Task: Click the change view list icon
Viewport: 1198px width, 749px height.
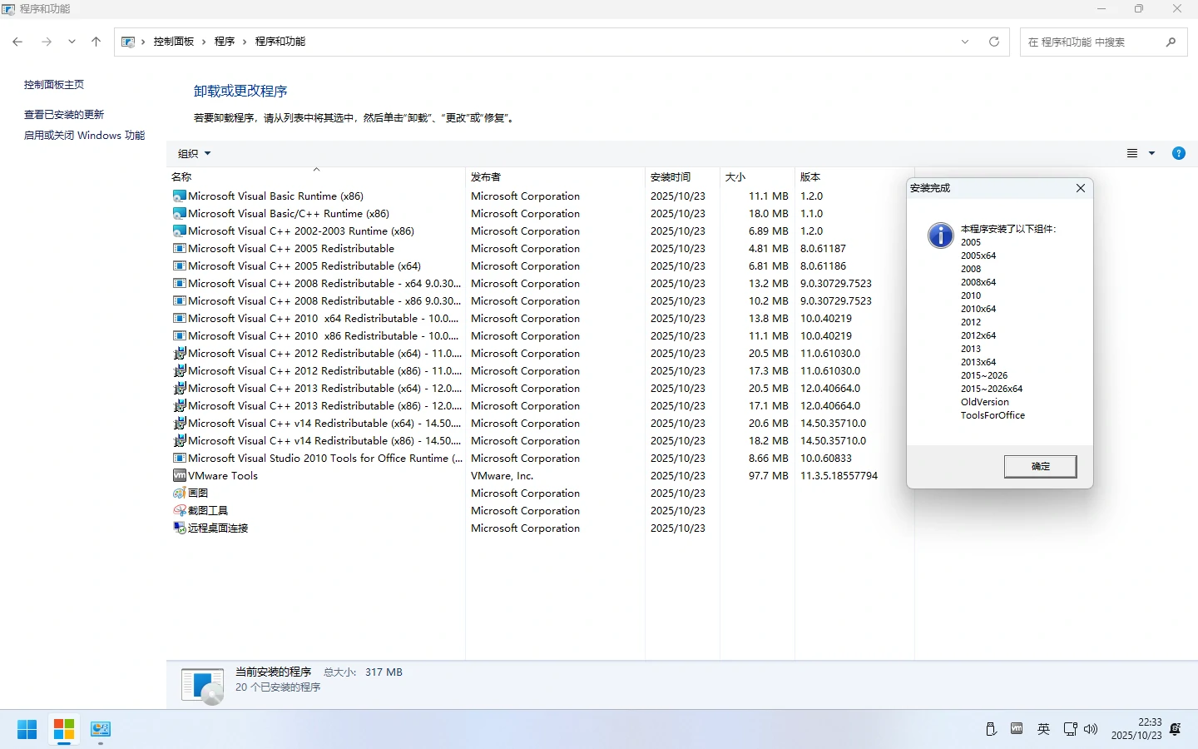Action: (x=1132, y=153)
